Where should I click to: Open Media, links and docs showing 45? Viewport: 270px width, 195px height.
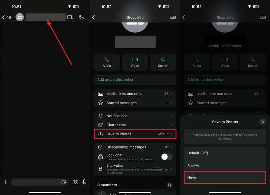pos(135,94)
